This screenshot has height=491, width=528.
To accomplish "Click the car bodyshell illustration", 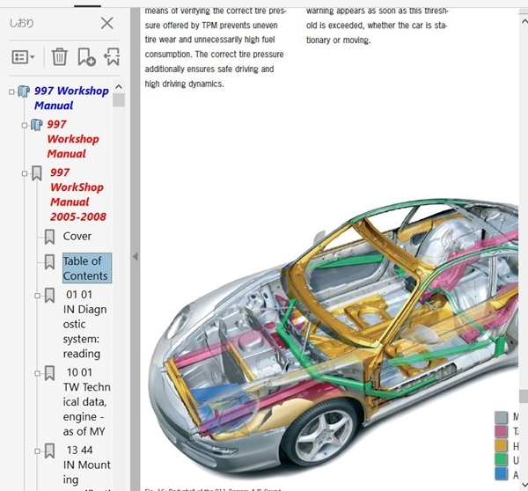I will [334, 337].
